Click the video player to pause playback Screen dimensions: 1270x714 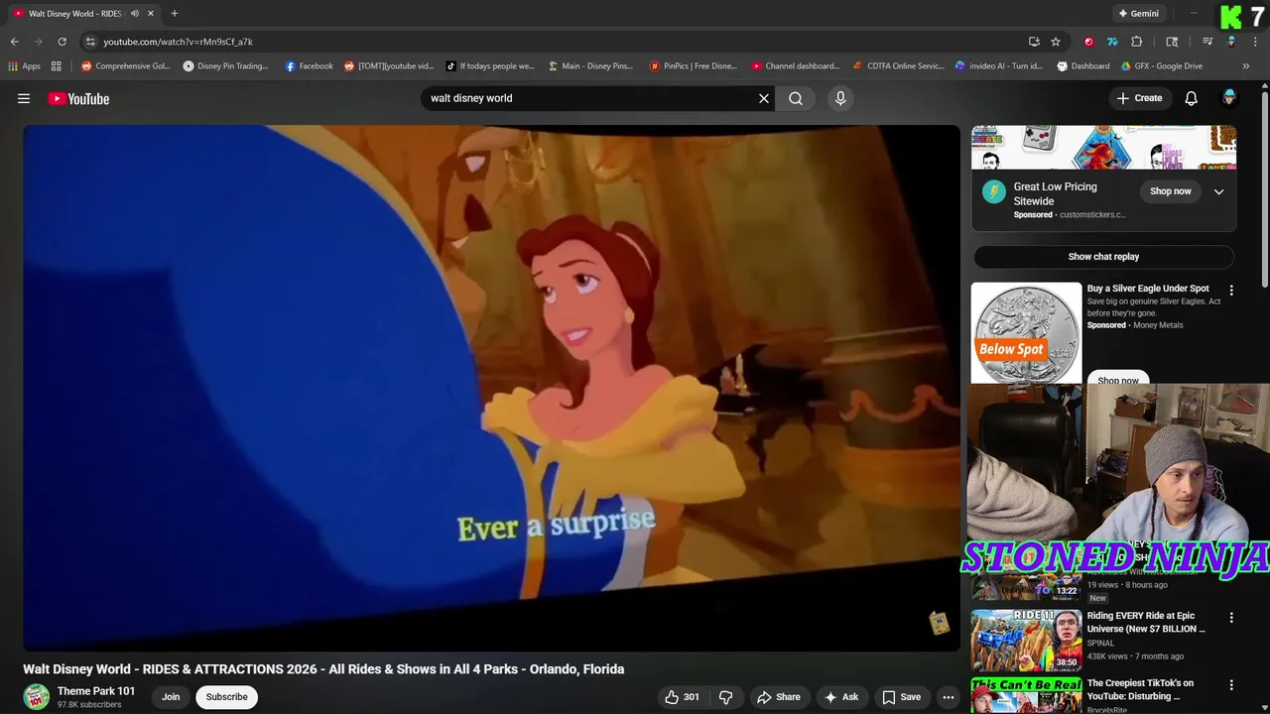(x=491, y=387)
